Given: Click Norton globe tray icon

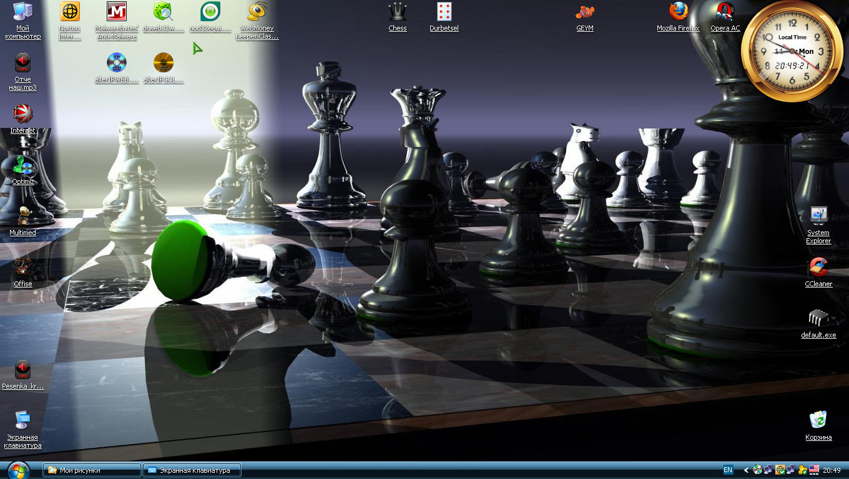Looking at the screenshot, I should click(x=780, y=470).
